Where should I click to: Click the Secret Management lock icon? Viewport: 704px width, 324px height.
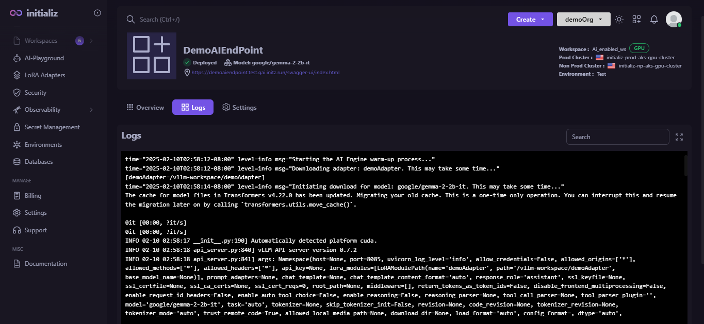17,127
